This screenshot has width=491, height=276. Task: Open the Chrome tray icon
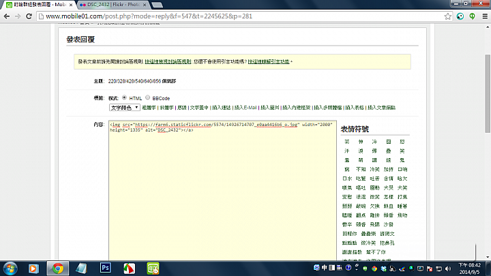[x=374, y=269]
